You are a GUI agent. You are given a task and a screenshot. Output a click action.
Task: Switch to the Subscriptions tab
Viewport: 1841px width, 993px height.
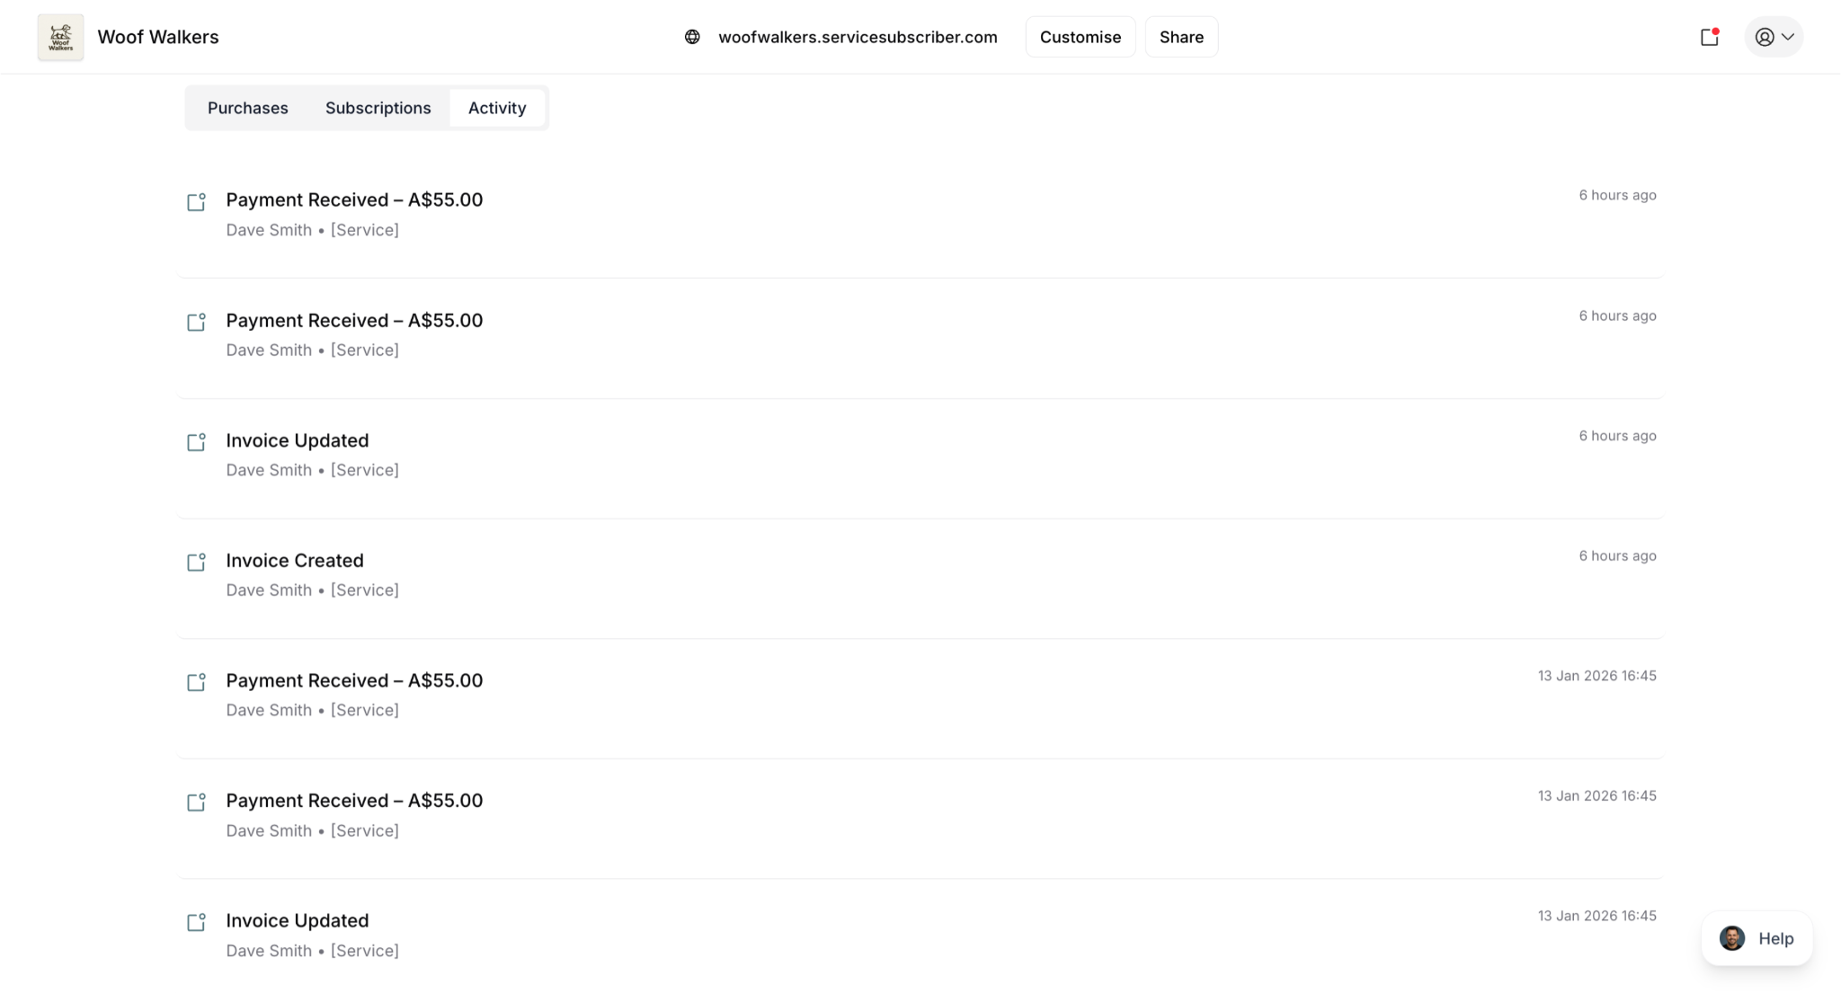pyautogui.click(x=378, y=108)
